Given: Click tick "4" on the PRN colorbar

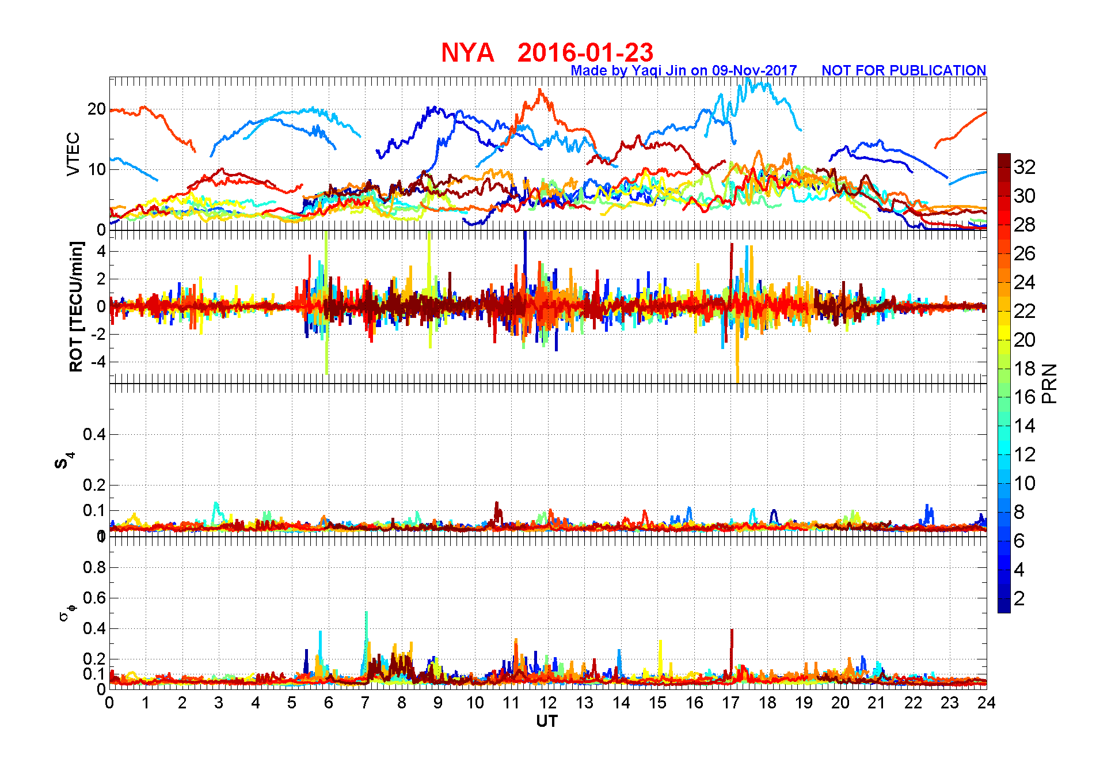Looking at the screenshot, I should (x=1019, y=570).
